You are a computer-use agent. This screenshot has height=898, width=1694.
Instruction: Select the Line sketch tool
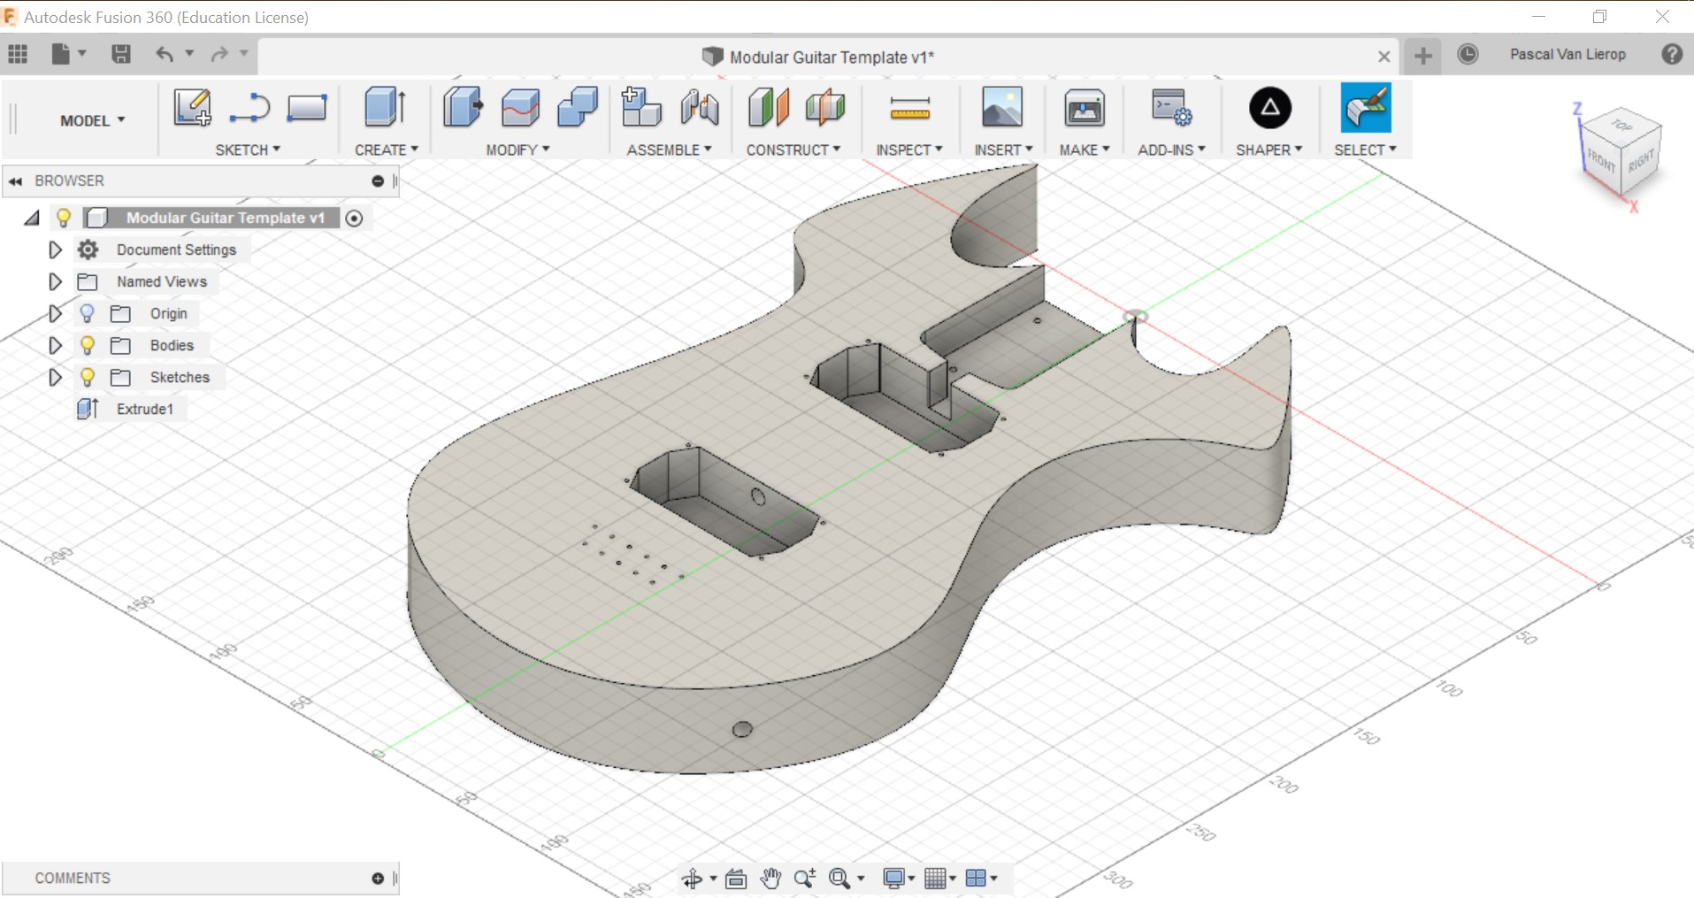coord(249,108)
